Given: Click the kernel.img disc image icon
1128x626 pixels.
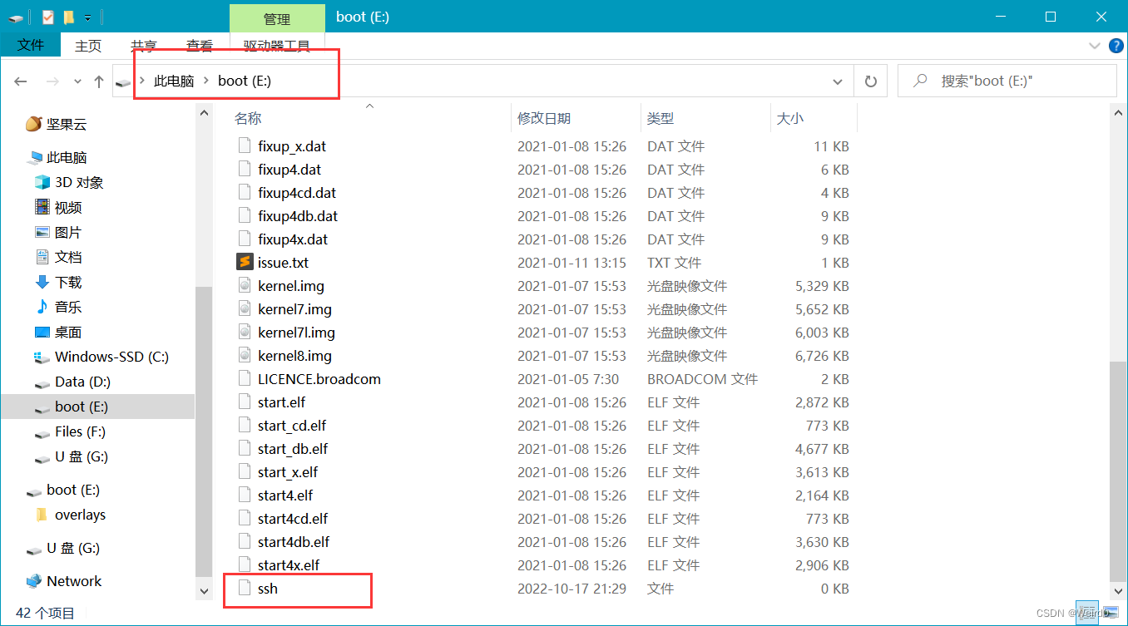Looking at the screenshot, I should (245, 285).
